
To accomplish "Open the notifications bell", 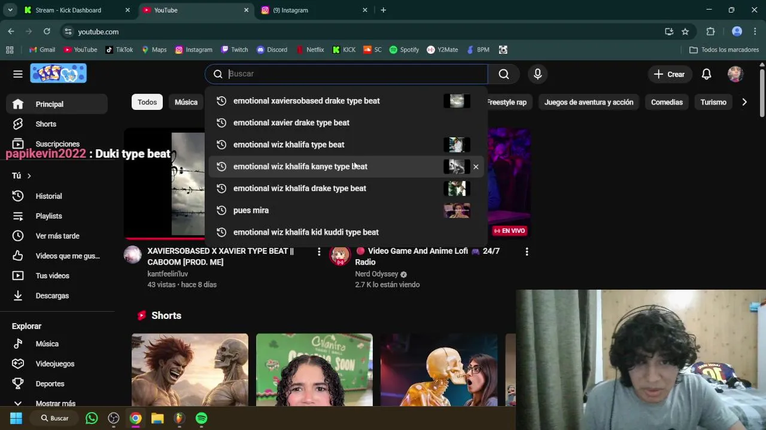I will pos(706,74).
